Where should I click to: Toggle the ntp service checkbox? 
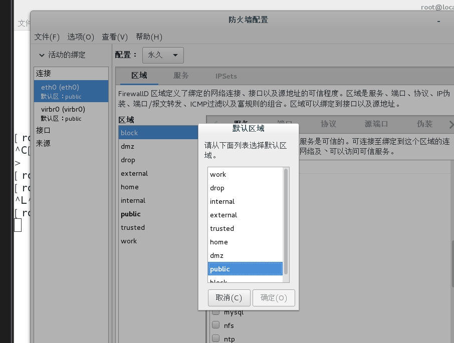(x=215, y=338)
